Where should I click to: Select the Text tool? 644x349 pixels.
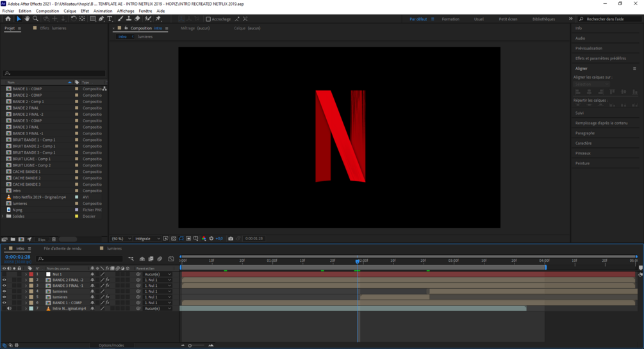point(110,19)
